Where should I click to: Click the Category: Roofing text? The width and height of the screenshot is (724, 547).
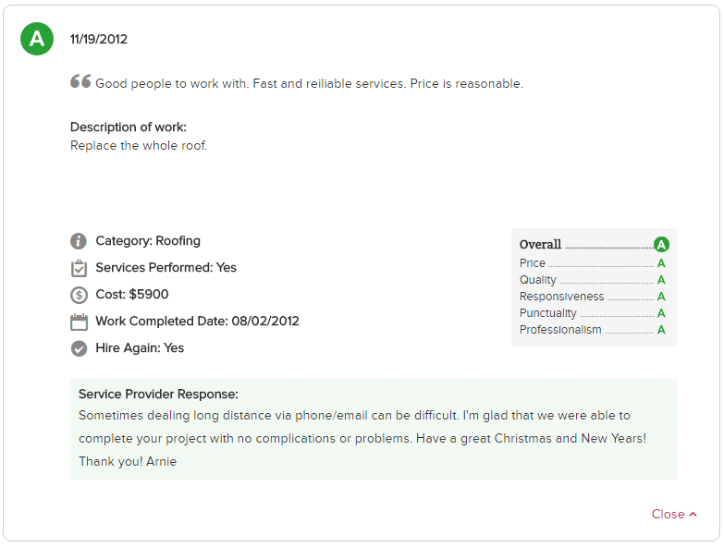(148, 241)
